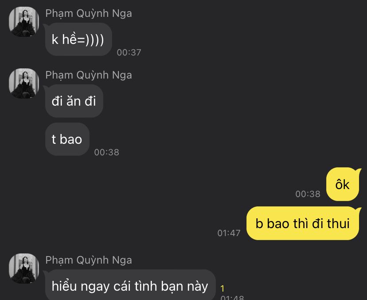The height and width of the screenshot is (300, 367).
Task: Click the tail of the "ôk" bubble
Action: point(359,170)
